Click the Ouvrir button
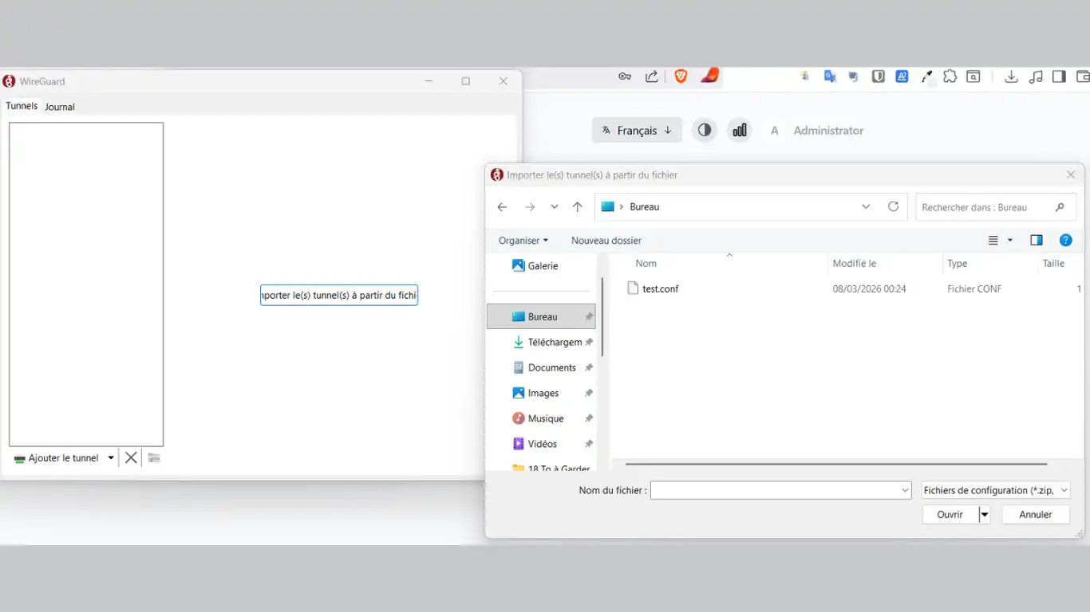This screenshot has height=612, width=1090. tap(950, 515)
